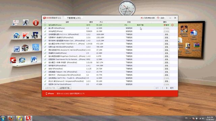Select the WiFire(iPhone) row name
This screenshot has width=216, height=121.
pos(57,28)
